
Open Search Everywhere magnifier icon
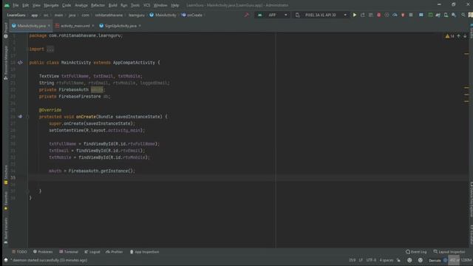coord(463,15)
